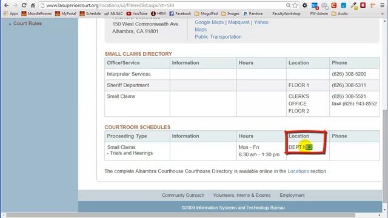This screenshot has width=388, height=218.
Task: Open the Chrome hamburger menu
Action: click(383, 5)
